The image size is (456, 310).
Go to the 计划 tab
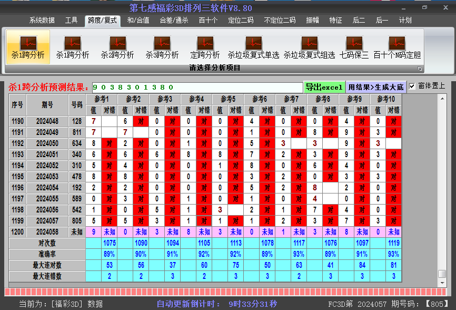pyautogui.click(x=405, y=21)
